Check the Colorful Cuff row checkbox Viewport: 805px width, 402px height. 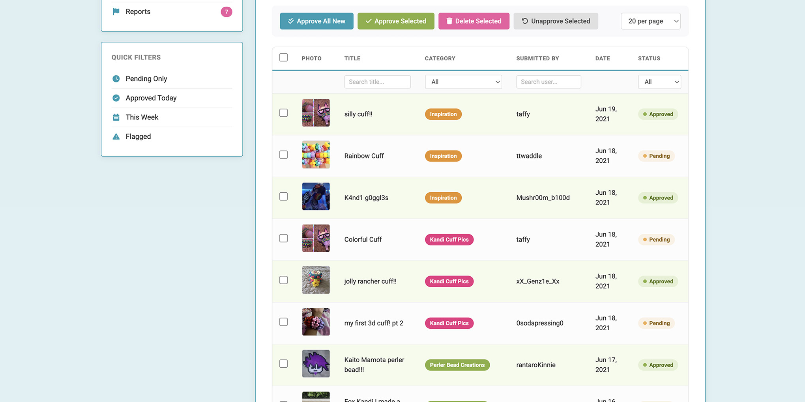[283, 238]
